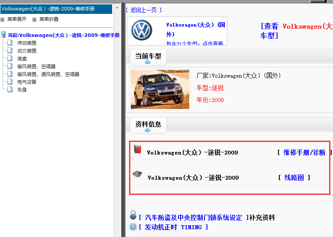Click the root node 当前:Volkswagen(大众)-途锐-2009-维修手册
This screenshot has width=333, height=237.
(64, 35)
